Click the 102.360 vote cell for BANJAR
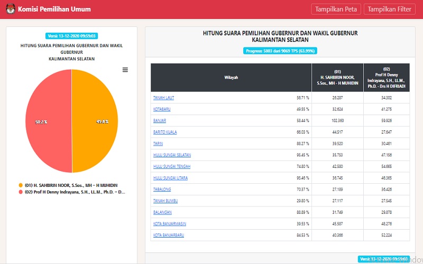The image size is (423, 264). pos(337,121)
